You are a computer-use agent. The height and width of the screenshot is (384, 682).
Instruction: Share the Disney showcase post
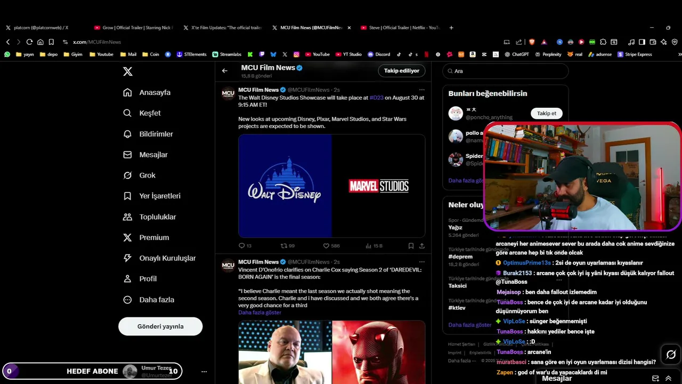(422, 246)
